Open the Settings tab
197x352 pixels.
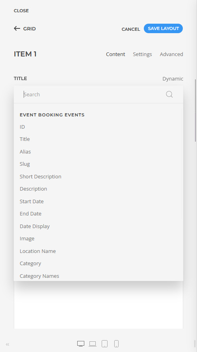(x=142, y=54)
